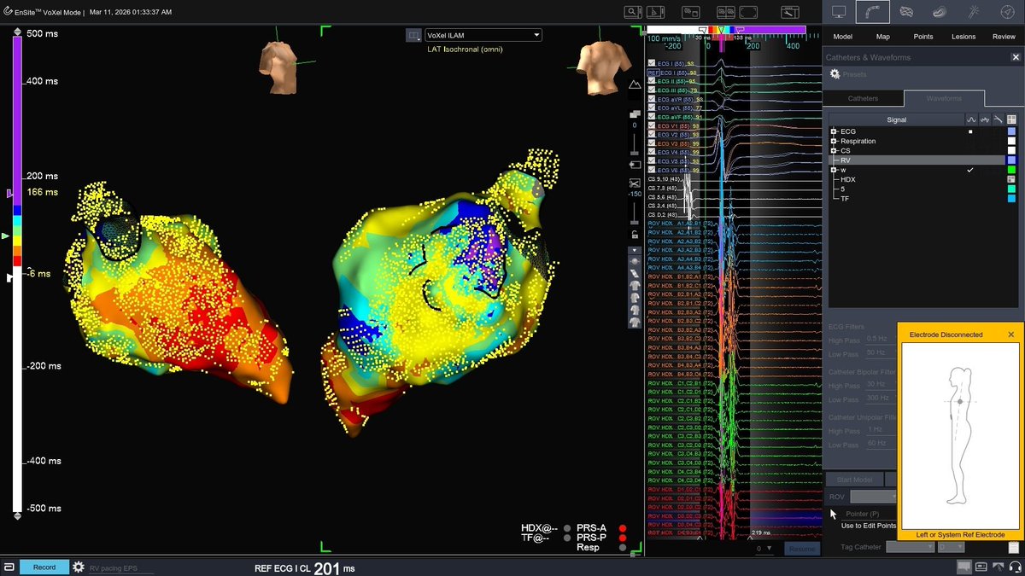
Task: Click the padlock unlock icon
Action: point(635,235)
